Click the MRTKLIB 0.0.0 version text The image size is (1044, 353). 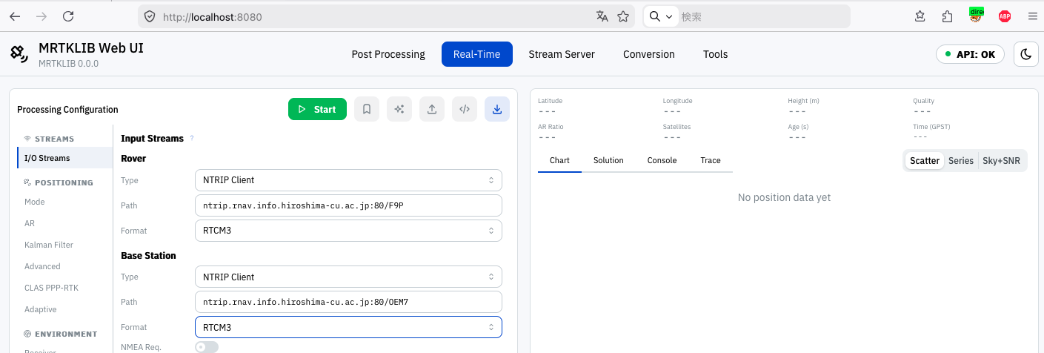(x=68, y=64)
